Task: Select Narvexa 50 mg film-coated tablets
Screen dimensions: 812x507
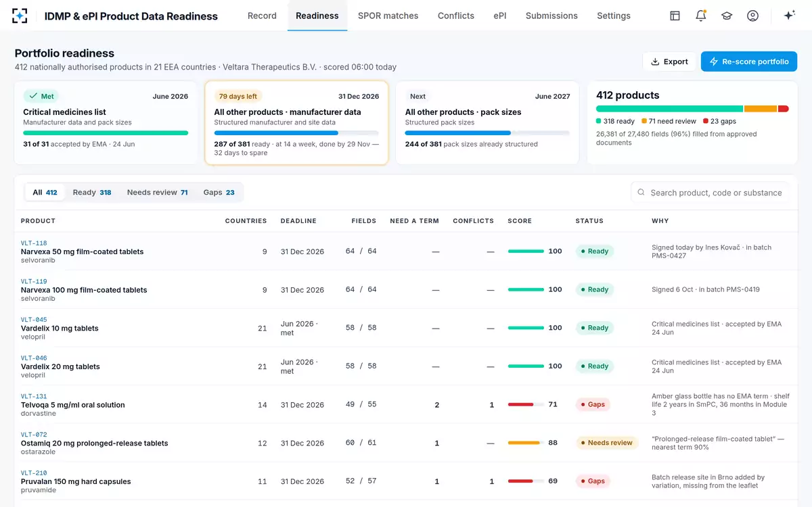Action: tap(83, 252)
